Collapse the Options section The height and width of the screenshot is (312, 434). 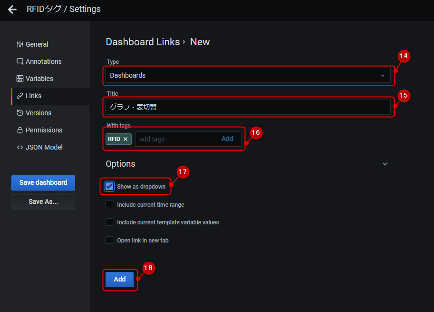pyautogui.click(x=385, y=163)
